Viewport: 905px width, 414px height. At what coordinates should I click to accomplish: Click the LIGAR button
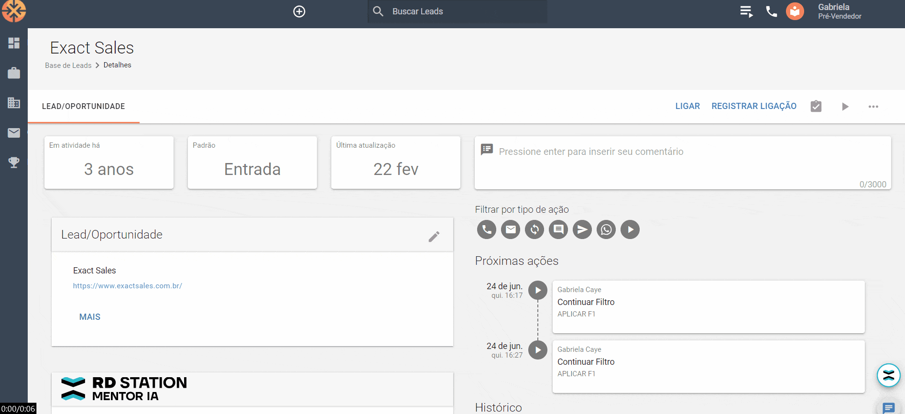pyautogui.click(x=687, y=106)
